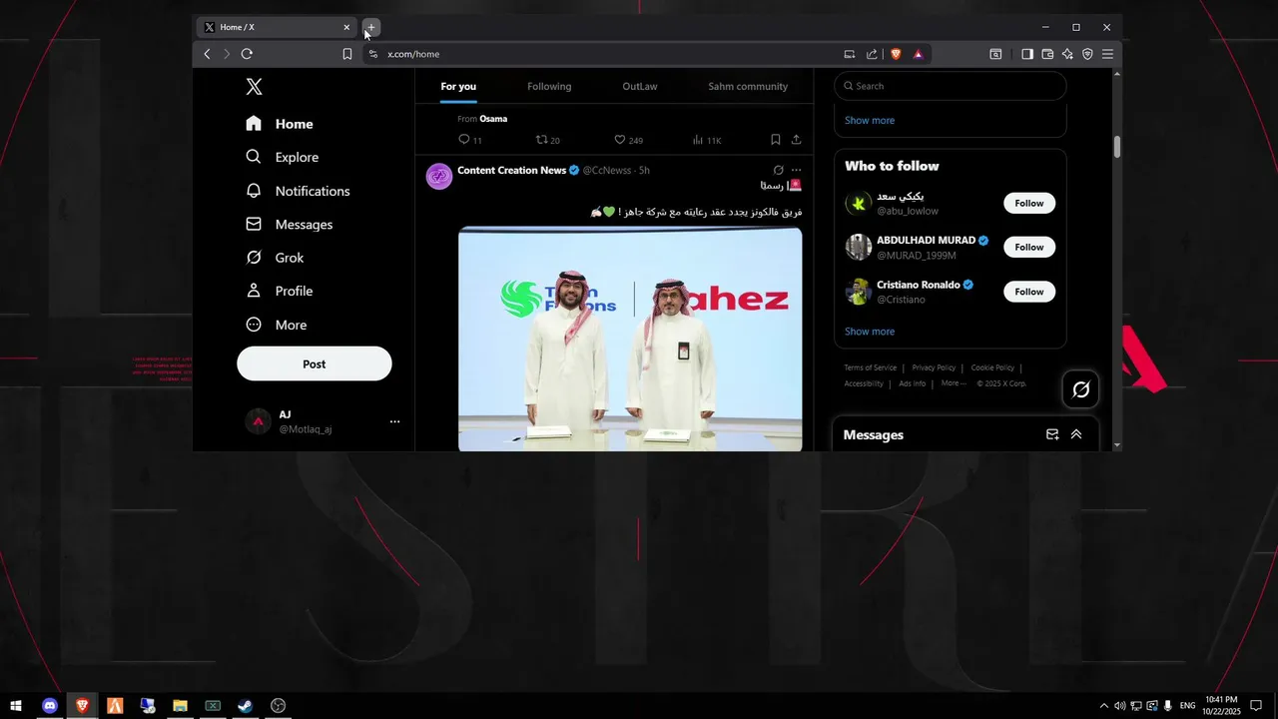1278x719 pixels.
Task: Click install app icon in address bar
Action: coord(850,54)
